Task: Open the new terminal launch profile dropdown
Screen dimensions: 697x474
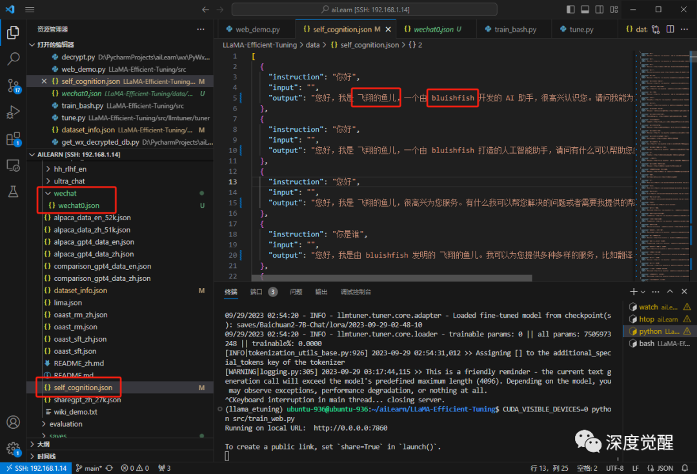Action: [643, 292]
